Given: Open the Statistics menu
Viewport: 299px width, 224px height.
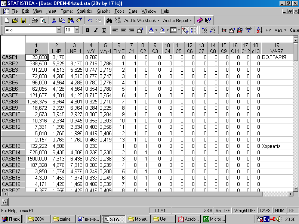Looking at the screenshot, I should point(85,11).
